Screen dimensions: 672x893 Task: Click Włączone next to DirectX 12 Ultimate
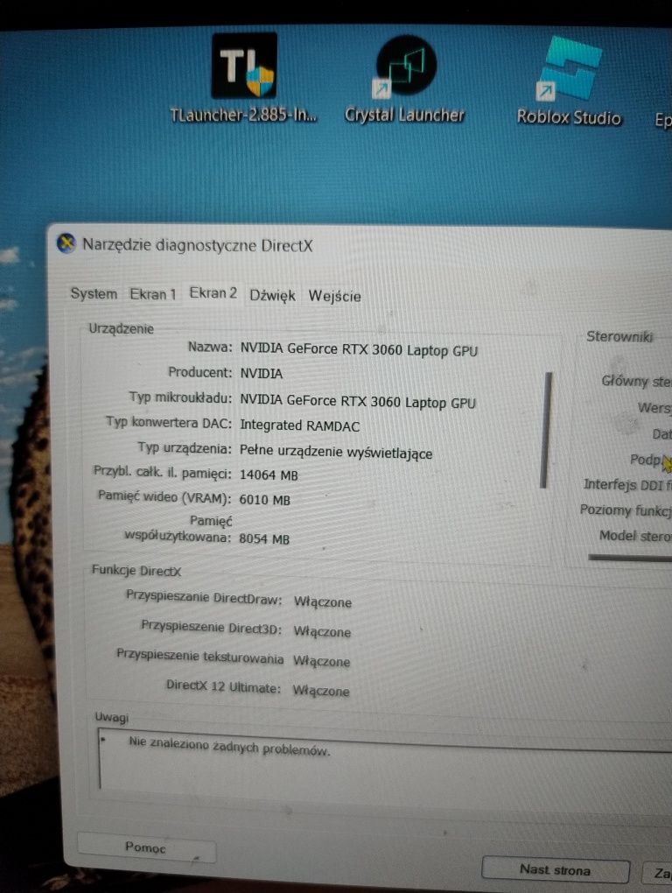coord(321,691)
